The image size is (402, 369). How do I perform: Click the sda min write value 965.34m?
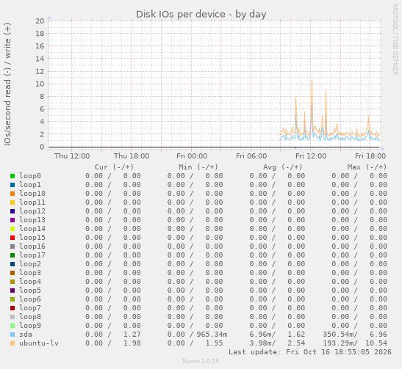212,335
